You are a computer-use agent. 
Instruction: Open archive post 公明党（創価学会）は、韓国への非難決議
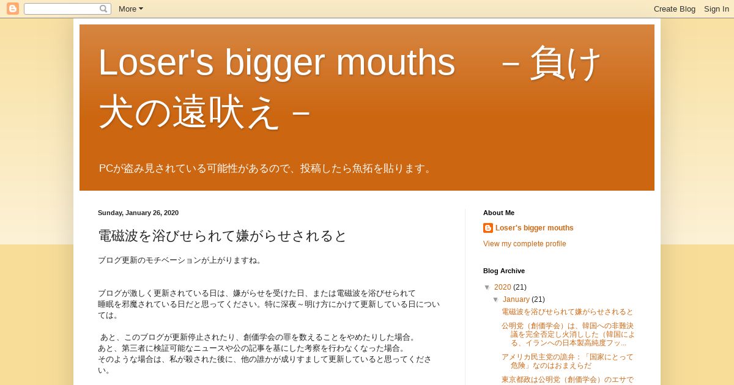pos(568,334)
